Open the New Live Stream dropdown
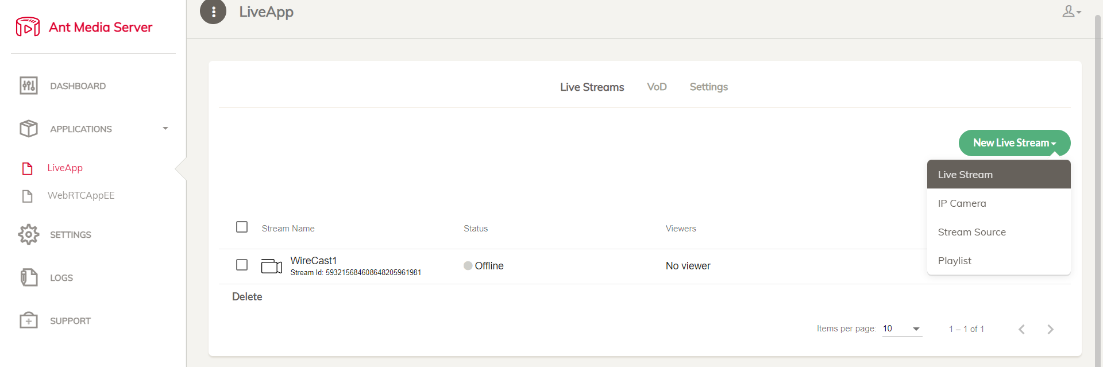The width and height of the screenshot is (1103, 367). point(1015,143)
